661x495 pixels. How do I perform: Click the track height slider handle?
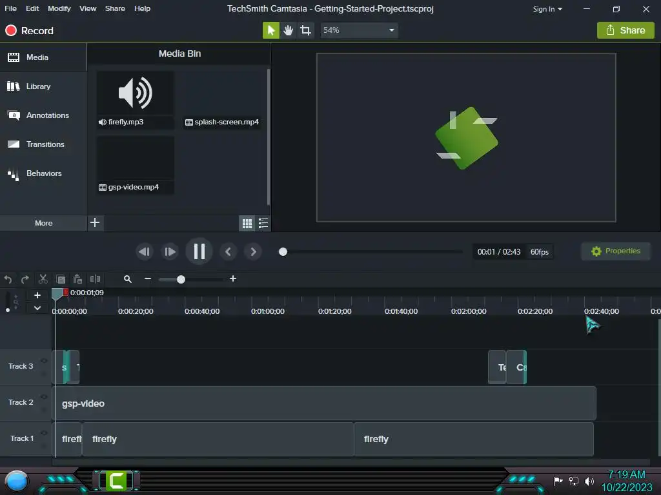point(8,310)
